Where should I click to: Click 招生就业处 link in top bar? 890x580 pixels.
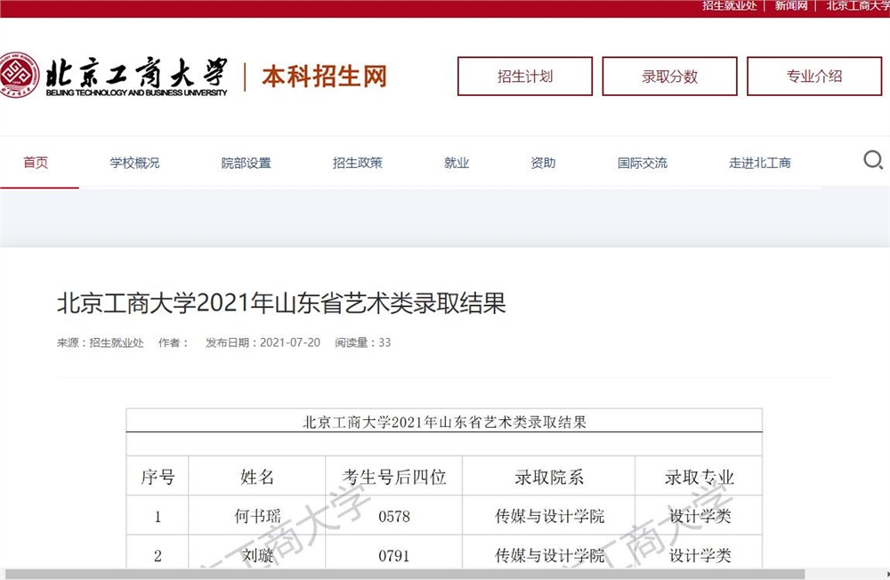(730, 6)
